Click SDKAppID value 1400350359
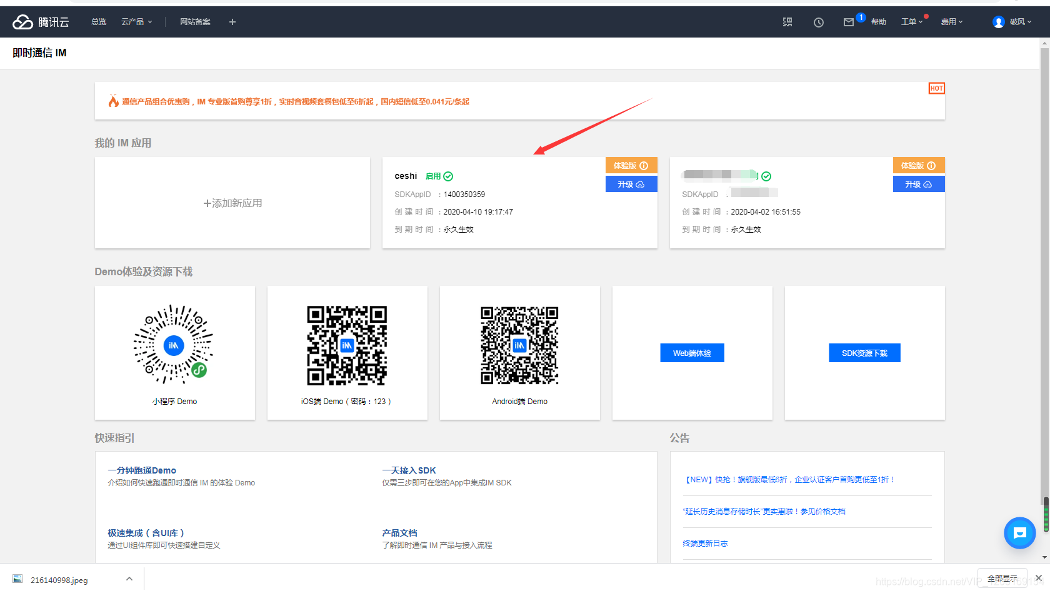 click(464, 195)
